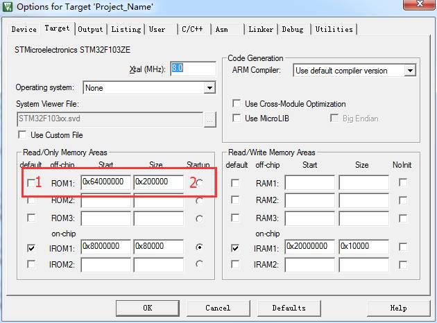This screenshot has height=323, width=437.
Task: Select the IROM2 Startup radio button
Action: pyautogui.click(x=199, y=263)
